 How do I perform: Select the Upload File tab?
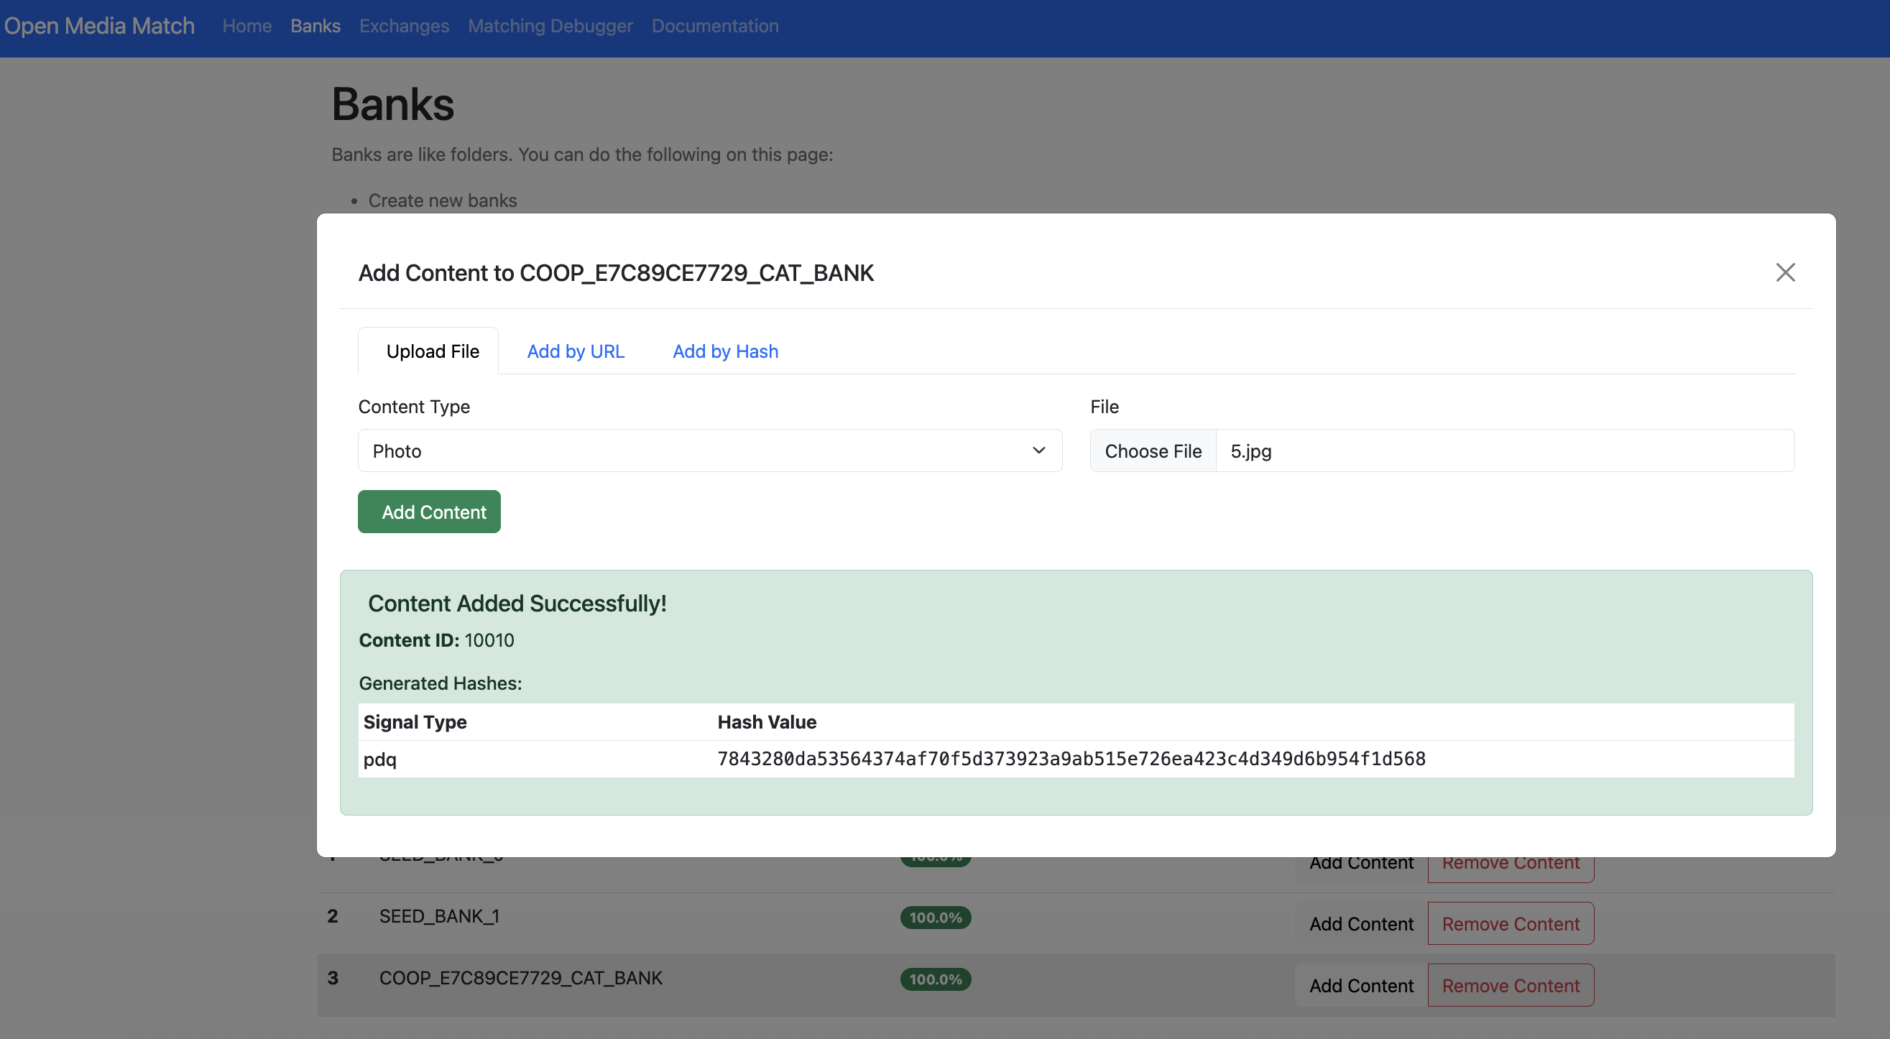click(431, 351)
